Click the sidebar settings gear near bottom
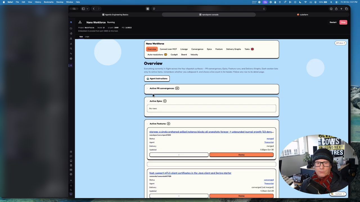The height and width of the screenshot is (202, 360). coord(71,174)
